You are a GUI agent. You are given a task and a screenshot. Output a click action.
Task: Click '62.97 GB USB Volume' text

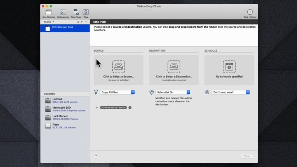pos(64,128)
